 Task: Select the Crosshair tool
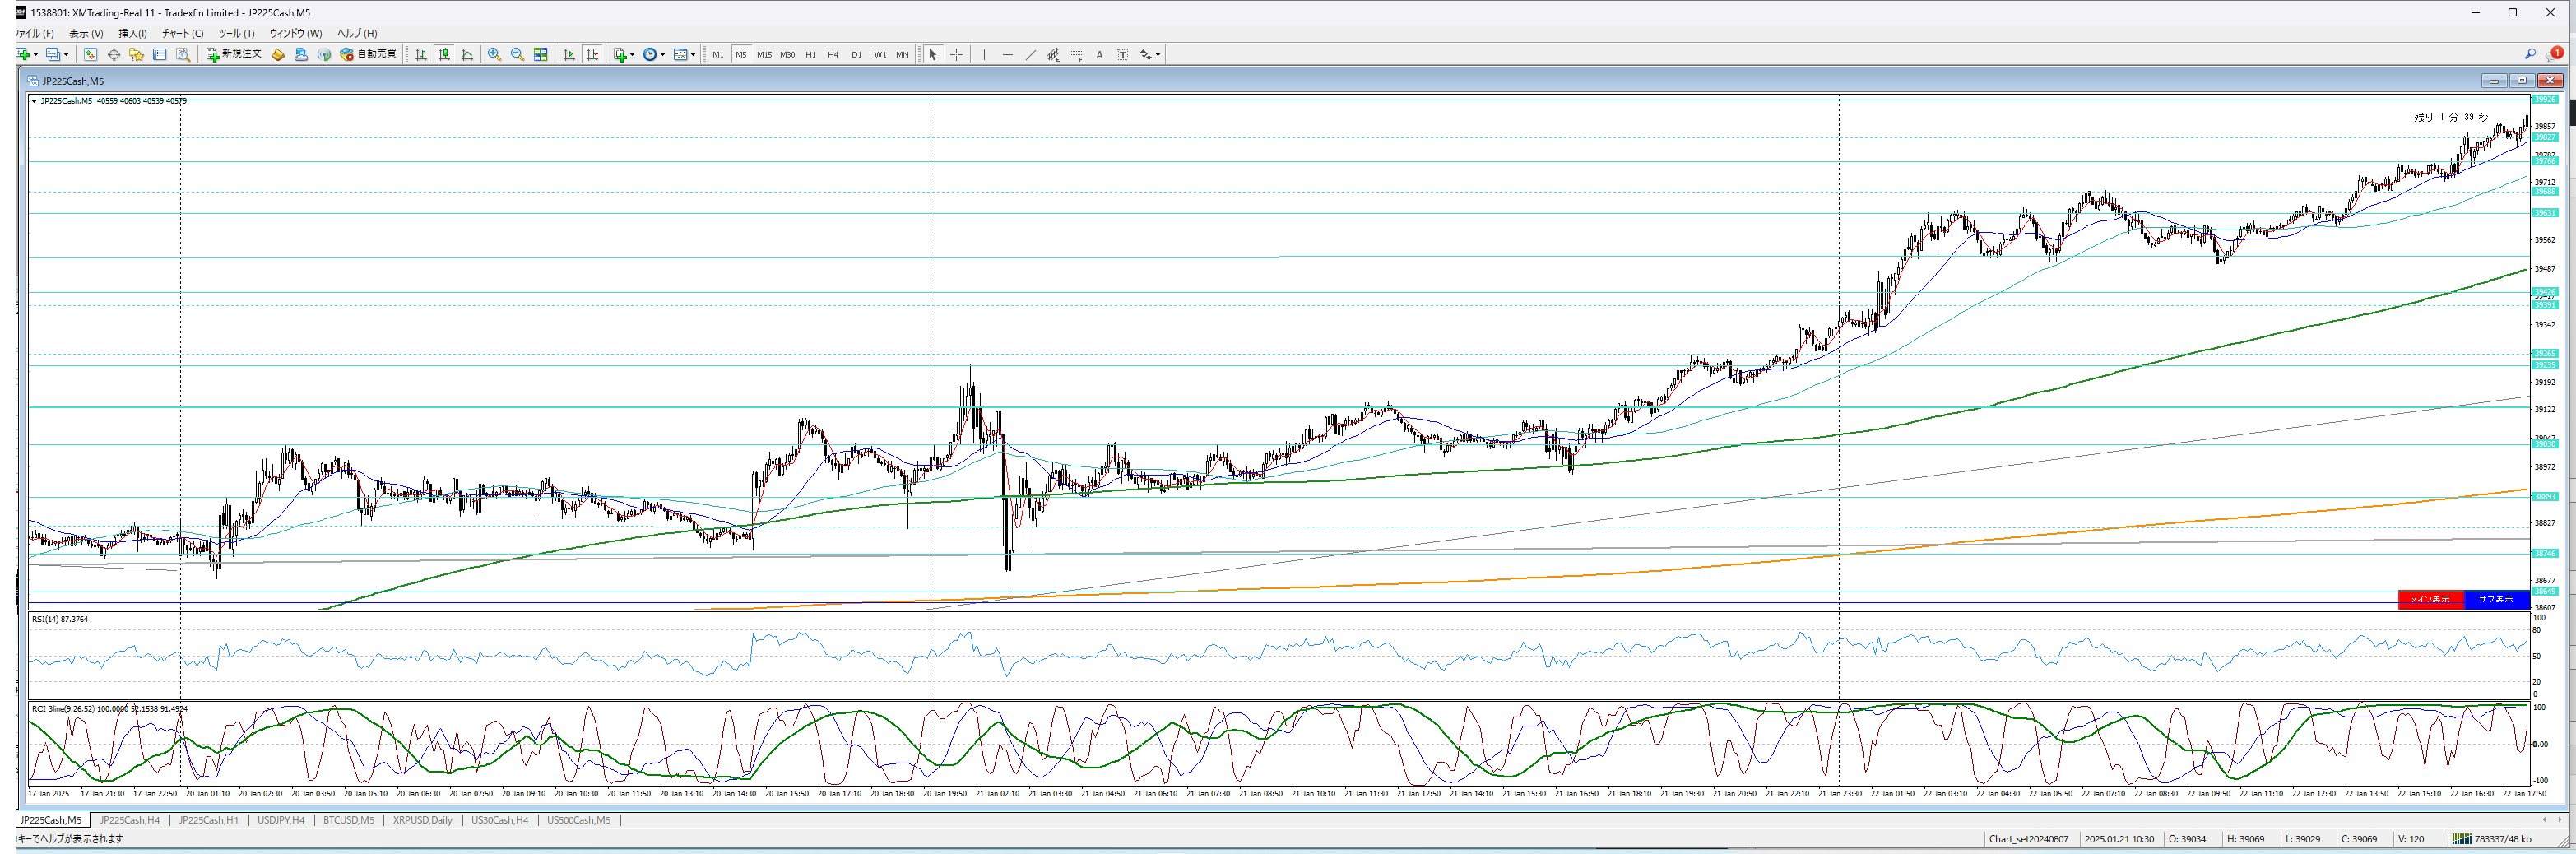(956, 54)
